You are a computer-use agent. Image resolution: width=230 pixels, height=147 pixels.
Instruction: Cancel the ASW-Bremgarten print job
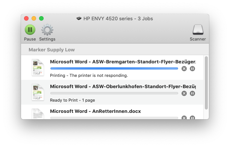coord(184,69)
